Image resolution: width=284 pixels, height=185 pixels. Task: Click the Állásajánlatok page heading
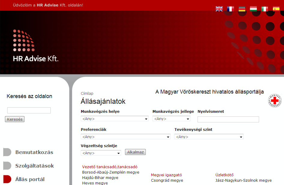coord(103,101)
